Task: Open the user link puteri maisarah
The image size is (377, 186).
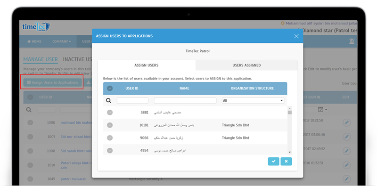Action: [74, 179]
